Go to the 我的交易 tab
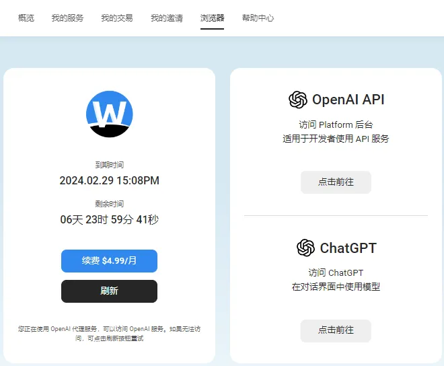This screenshot has width=444, height=366. pos(117,18)
